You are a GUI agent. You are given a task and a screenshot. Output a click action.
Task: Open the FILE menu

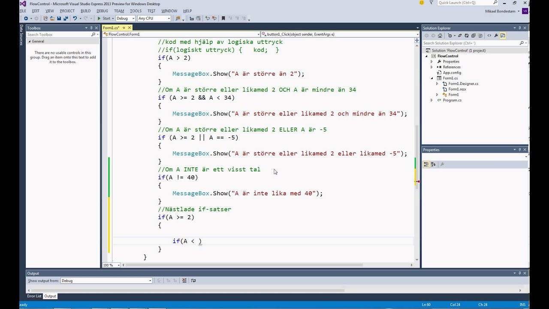click(x=23, y=11)
